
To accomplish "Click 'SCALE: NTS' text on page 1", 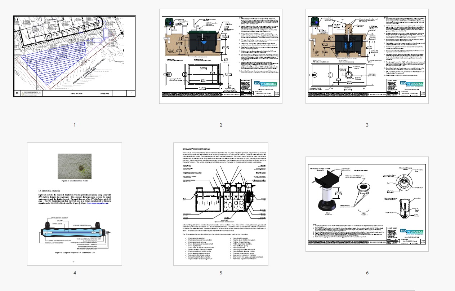I will [105, 93].
